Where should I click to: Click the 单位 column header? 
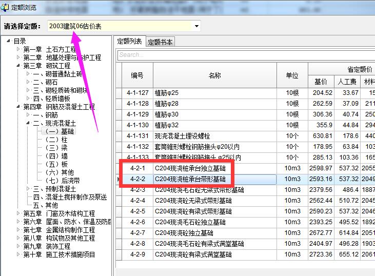point(292,75)
